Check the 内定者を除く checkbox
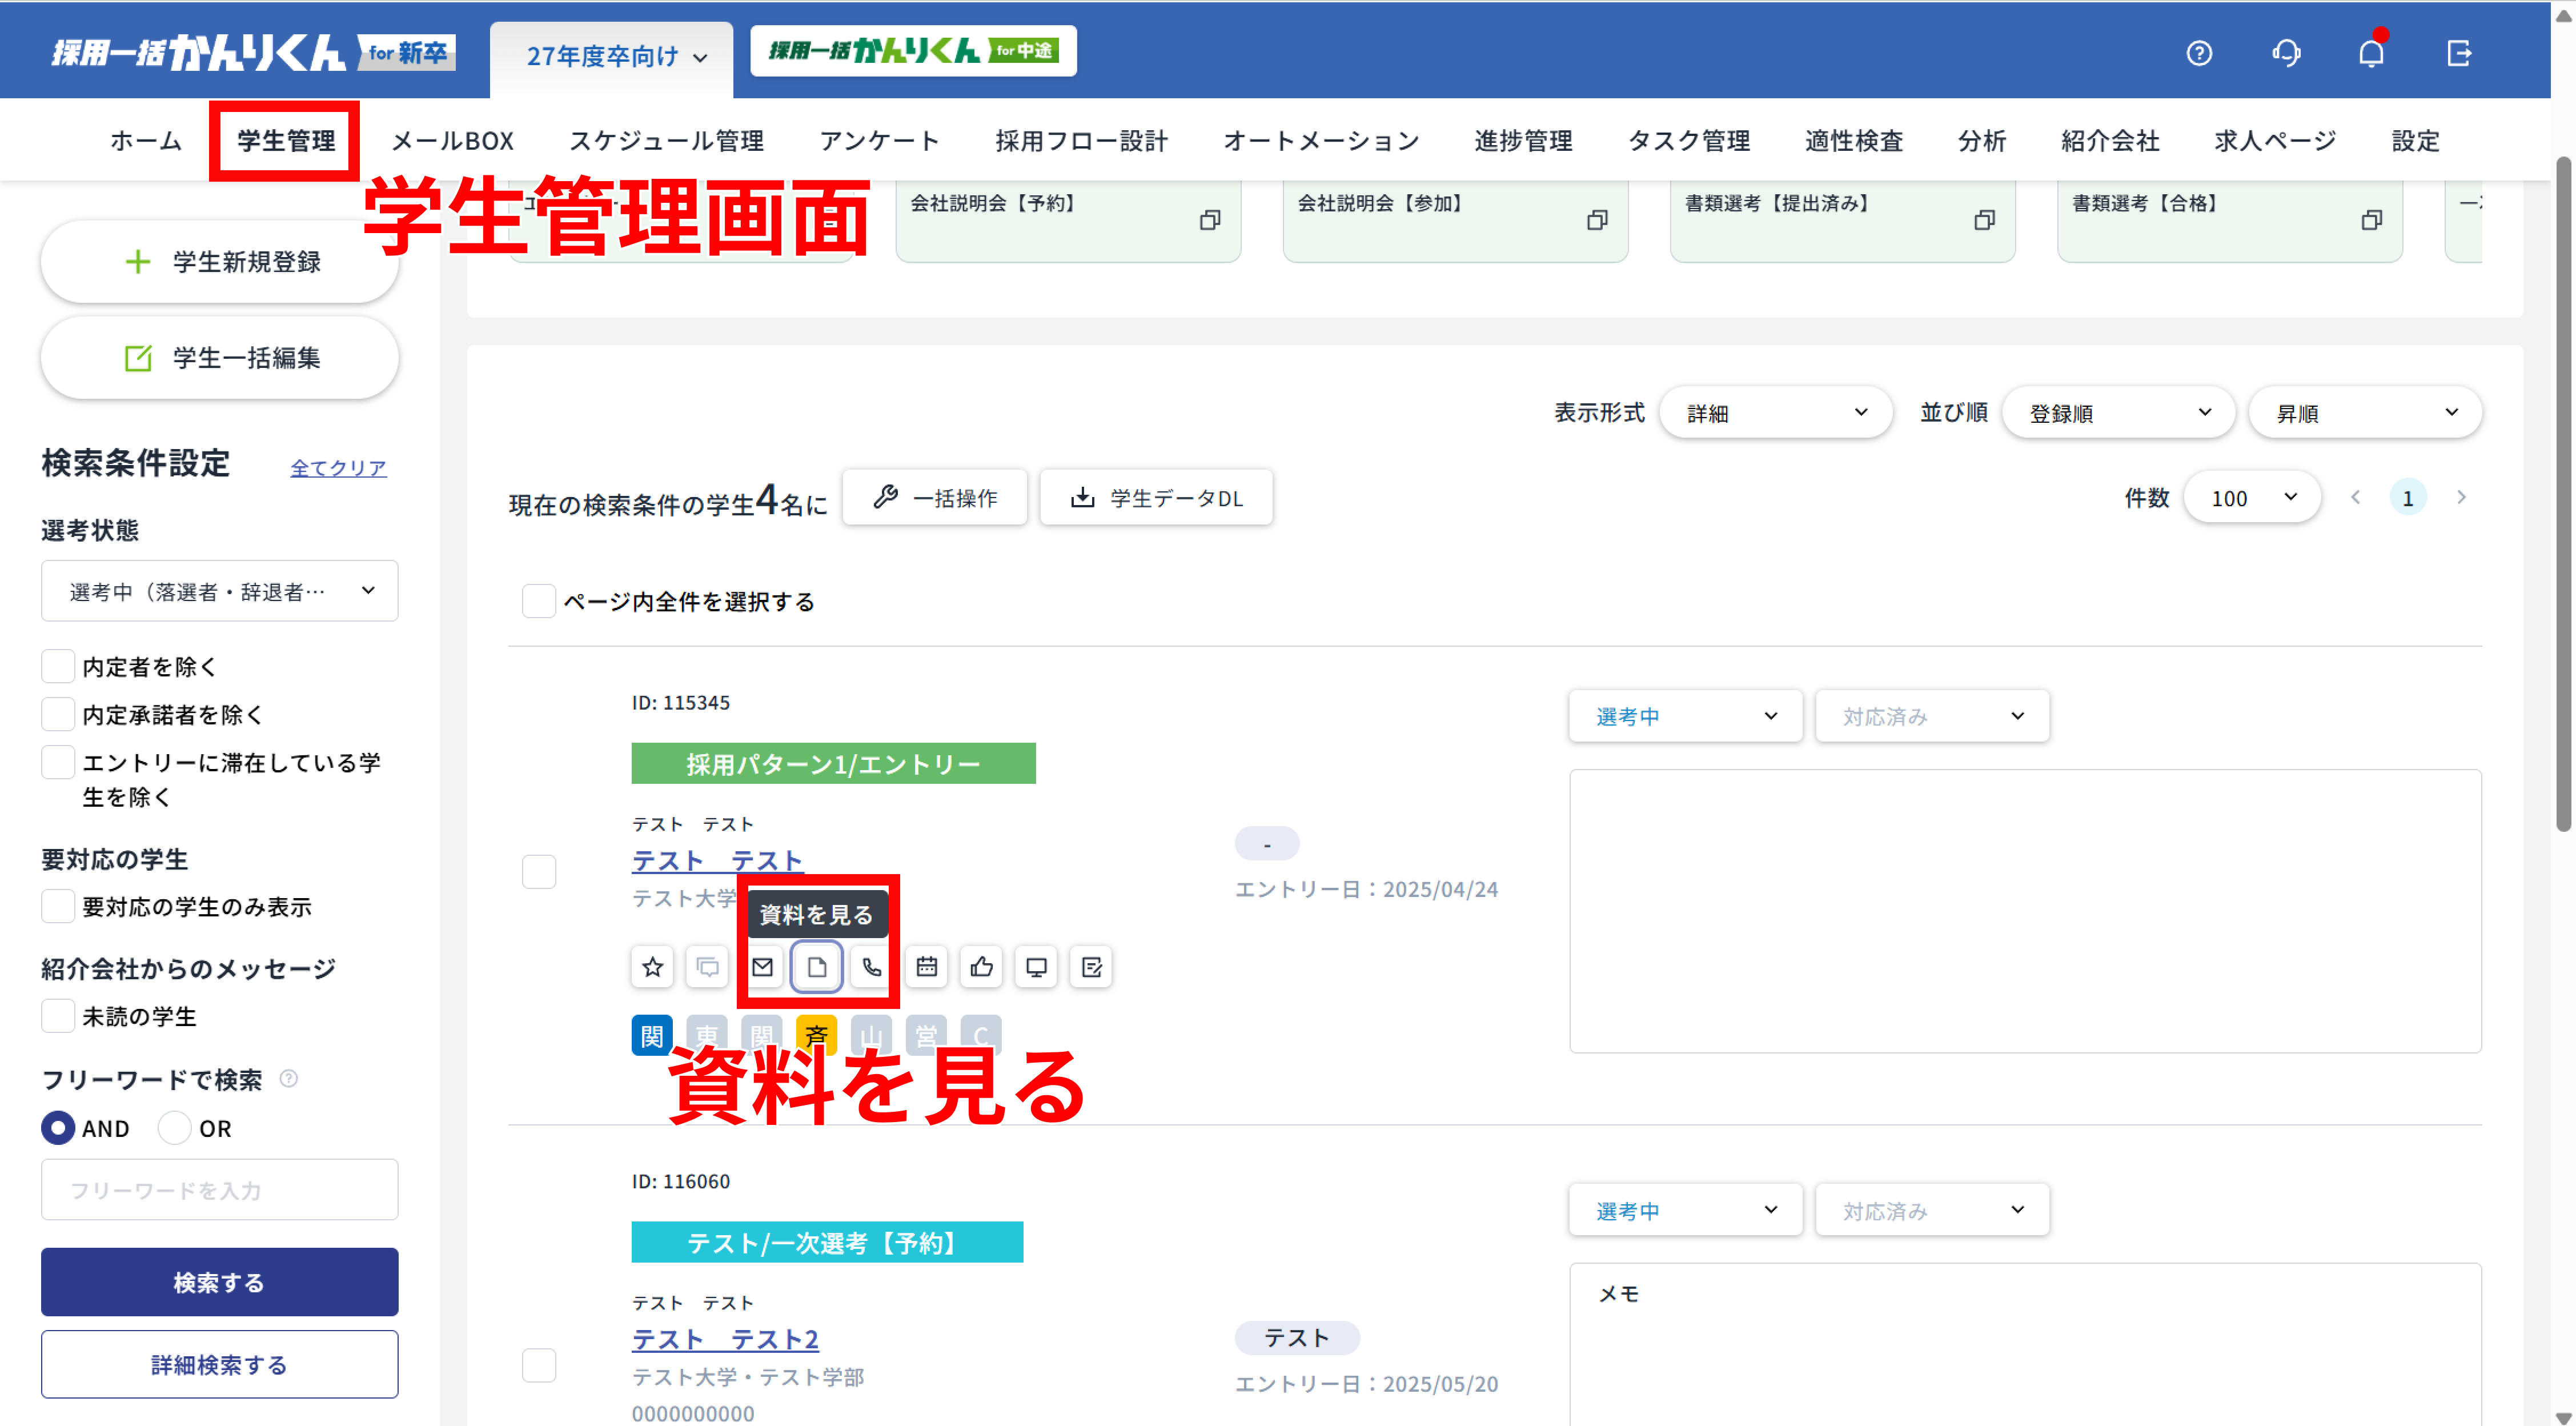 tap(58, 666)
